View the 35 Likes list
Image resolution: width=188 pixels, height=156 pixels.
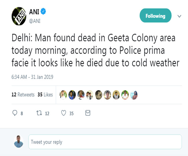click(45, 95)
